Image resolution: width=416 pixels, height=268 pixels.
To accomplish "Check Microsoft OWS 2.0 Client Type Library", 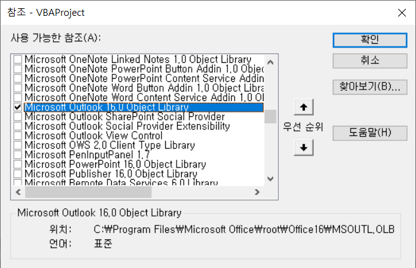I will point(18,145).
